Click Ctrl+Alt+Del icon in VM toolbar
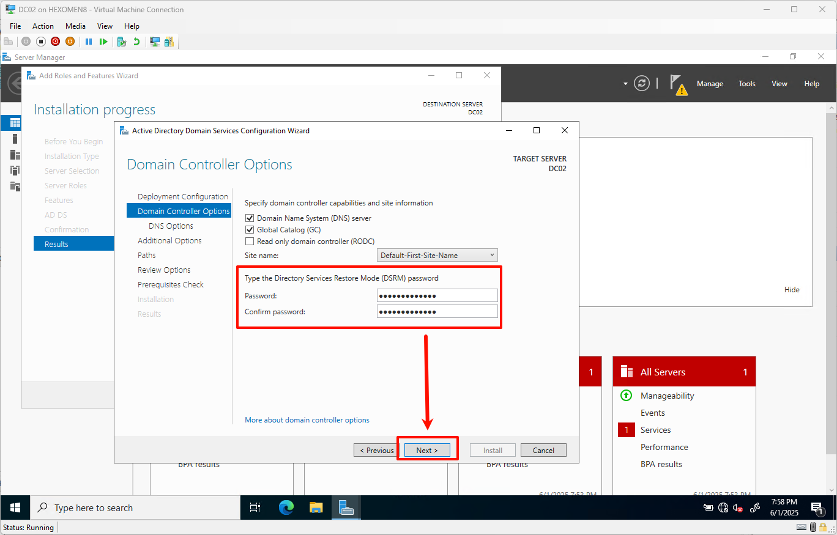Image resolution: width=837 pixels, height=535 pixels. tap(8, 42)
